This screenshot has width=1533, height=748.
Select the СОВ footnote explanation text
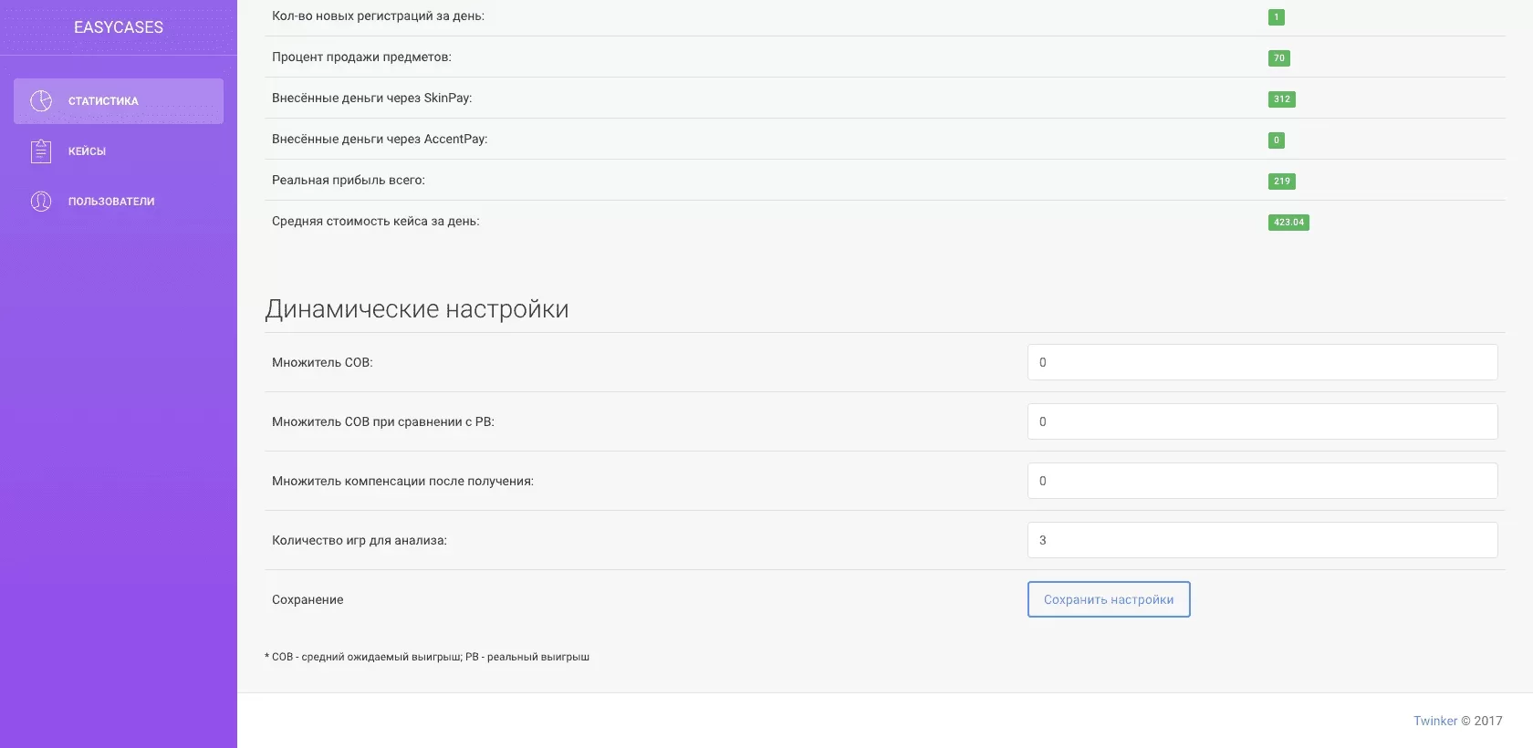tap(427, 657)
